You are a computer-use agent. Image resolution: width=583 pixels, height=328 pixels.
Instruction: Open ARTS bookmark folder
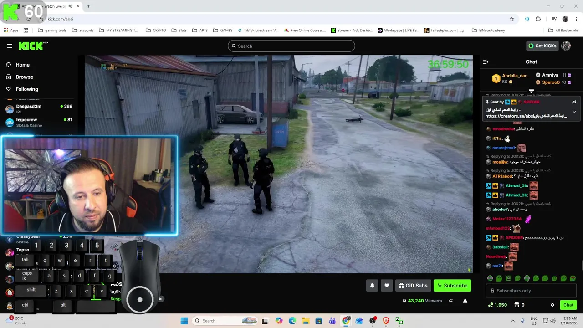coord(200,31)
